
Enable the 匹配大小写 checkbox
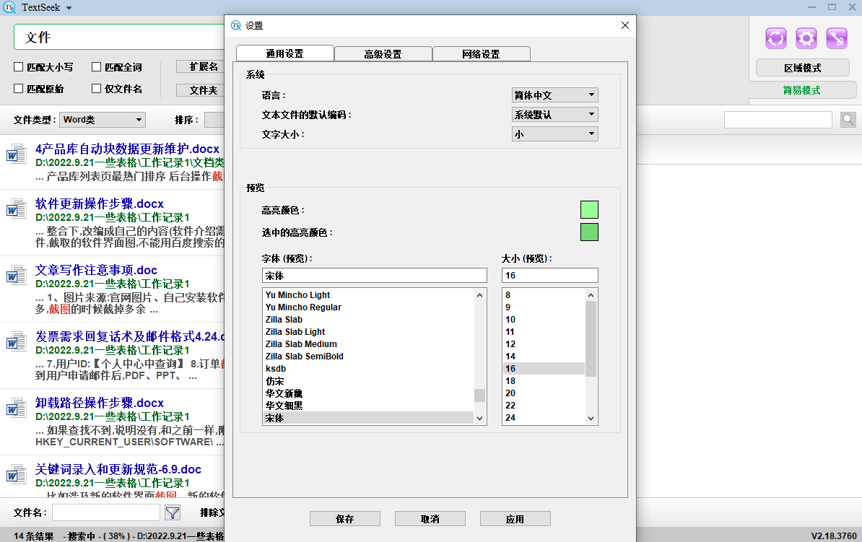coord(19,67)
